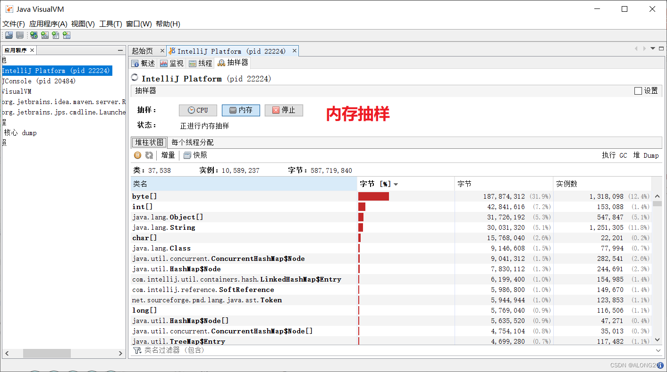Click the applications panel scroll left arrow

click(7, 353)
